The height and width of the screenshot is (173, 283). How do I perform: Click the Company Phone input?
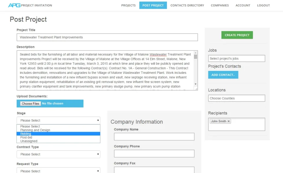[154, 154]
